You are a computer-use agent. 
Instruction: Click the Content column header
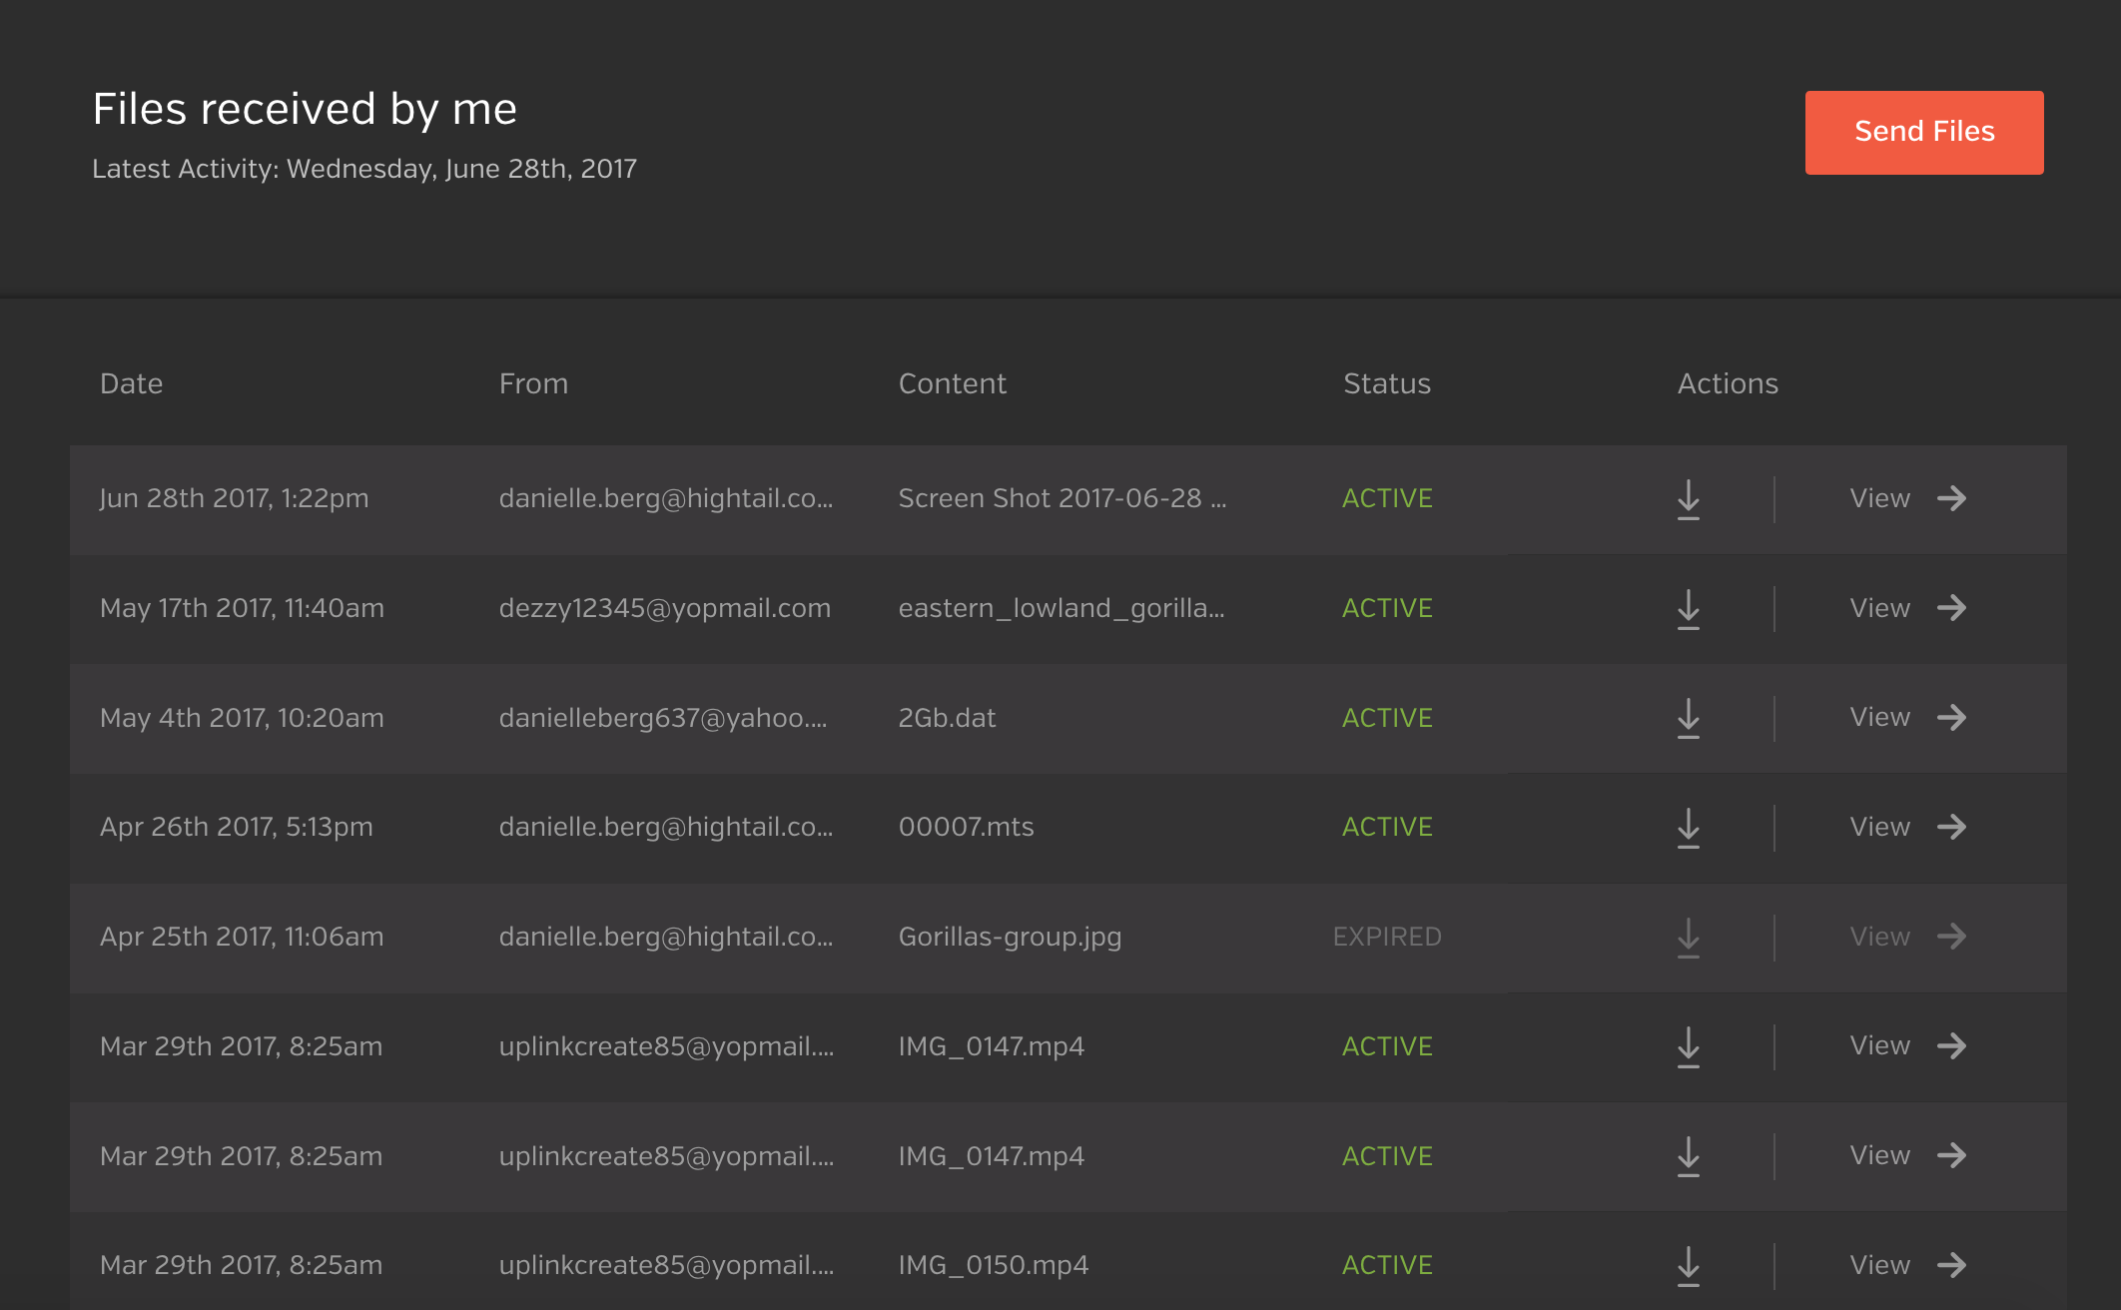(x=952, y=383)
